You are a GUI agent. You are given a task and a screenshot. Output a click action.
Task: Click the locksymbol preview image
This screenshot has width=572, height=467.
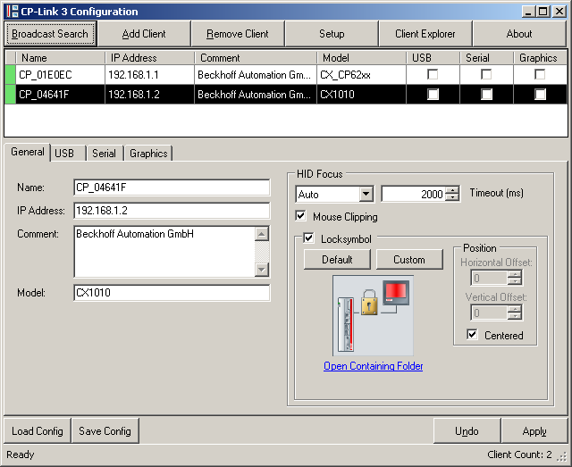tap(373, 316)
